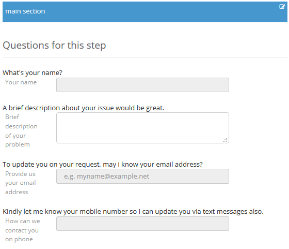Click the divider line under the heading
The image size is (289, 249).
tap(145, 57)
